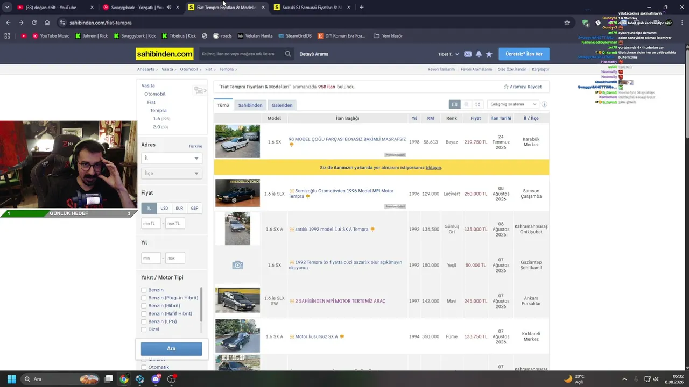Open the Gelişmiş sıralama sort dropdown
The width and height of the screenshot is (689, 387).
click(x=513, y=104)
